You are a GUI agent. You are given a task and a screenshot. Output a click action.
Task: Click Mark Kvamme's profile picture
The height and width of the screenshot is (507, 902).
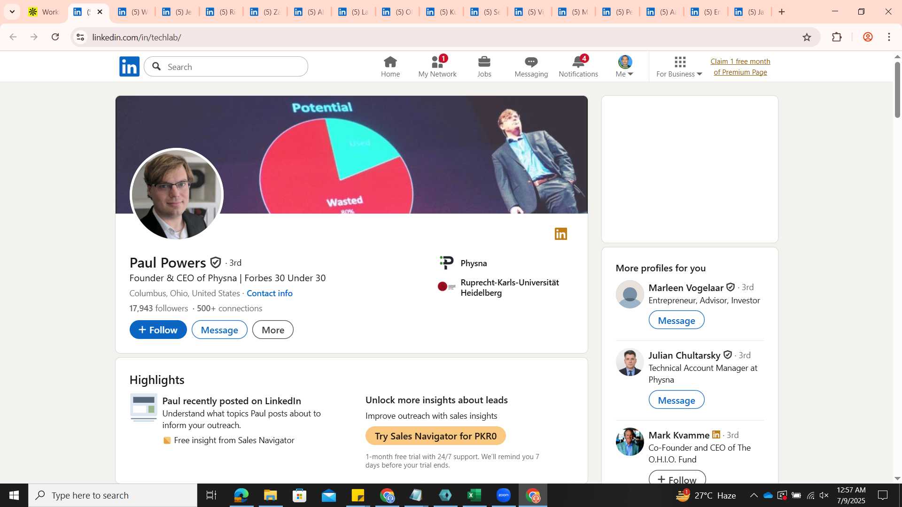pos(630,442)
